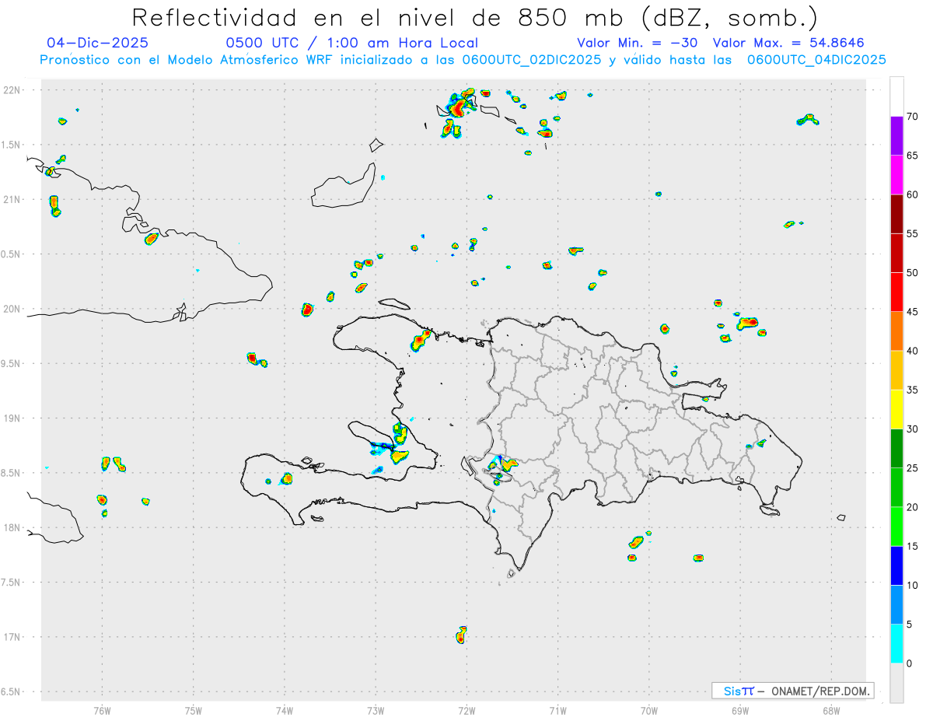The height and width of the screenshot is (721, 933).
Task: Select the colorbar label "55"
Action: (x=913, y=233)
